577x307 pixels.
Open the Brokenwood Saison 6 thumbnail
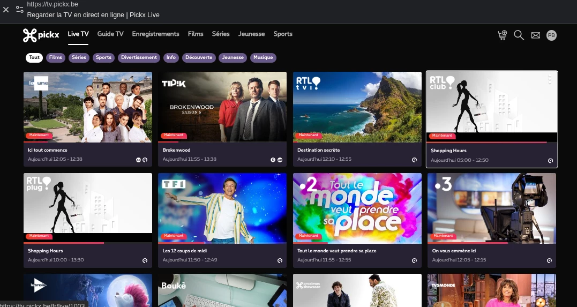pyautogui.click(x=222, y=107)
